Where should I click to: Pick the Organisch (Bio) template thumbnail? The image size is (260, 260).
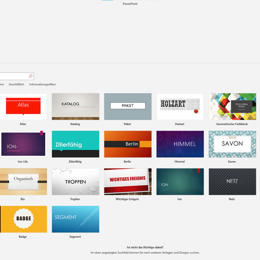[23, 182]
